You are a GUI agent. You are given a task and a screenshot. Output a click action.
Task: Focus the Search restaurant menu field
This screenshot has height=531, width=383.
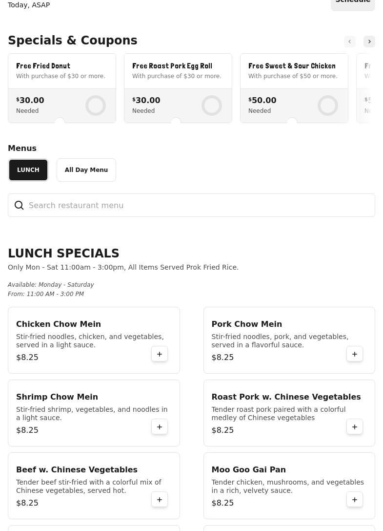(x=195, y=205)
